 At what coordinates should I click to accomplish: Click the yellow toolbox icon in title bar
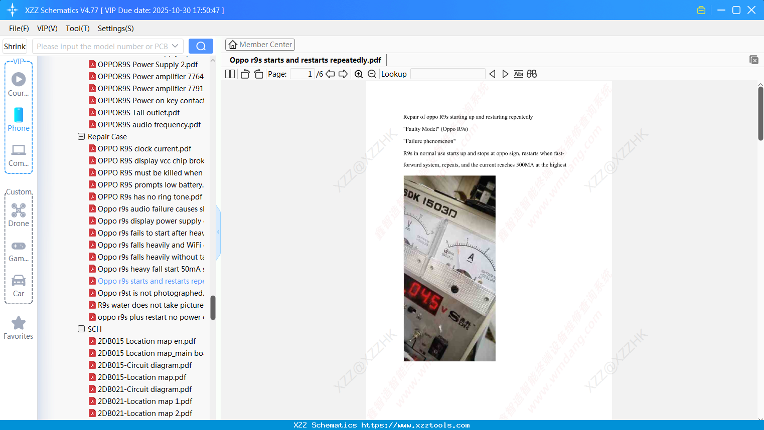click(x=701, y=10)
